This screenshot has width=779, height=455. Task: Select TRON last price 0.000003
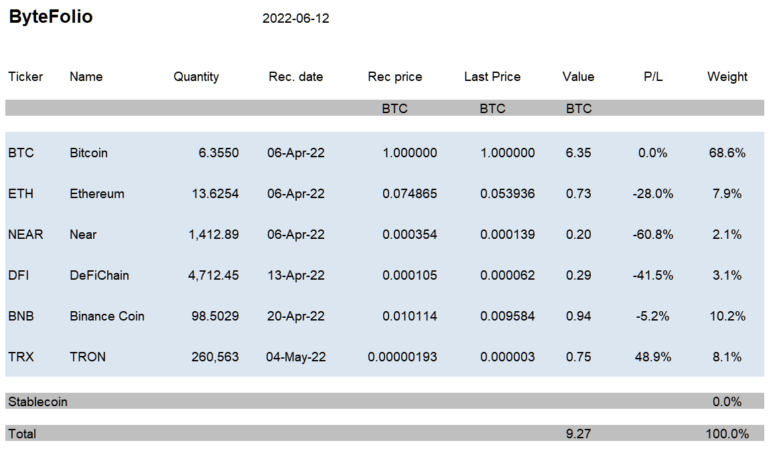507,357
